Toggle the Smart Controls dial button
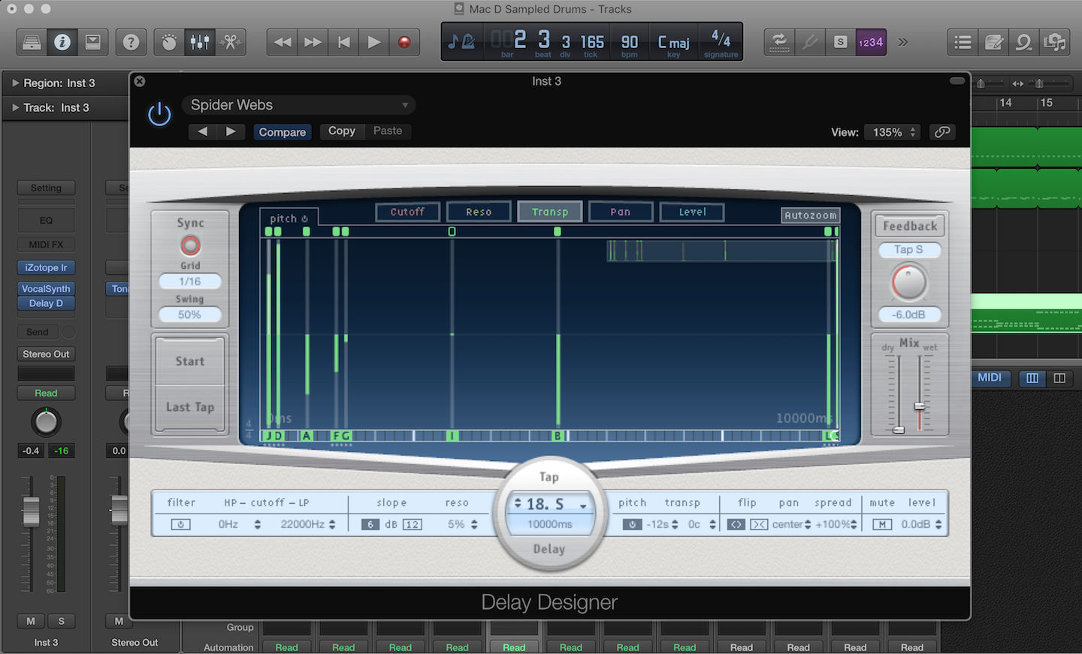The height and width of the screenshot is (654, 1082). 169,42
